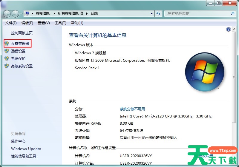Select 所有控制面板项 in the address breadcrumb
This screenshot has width=239, height=167.
tap(71, 13)
